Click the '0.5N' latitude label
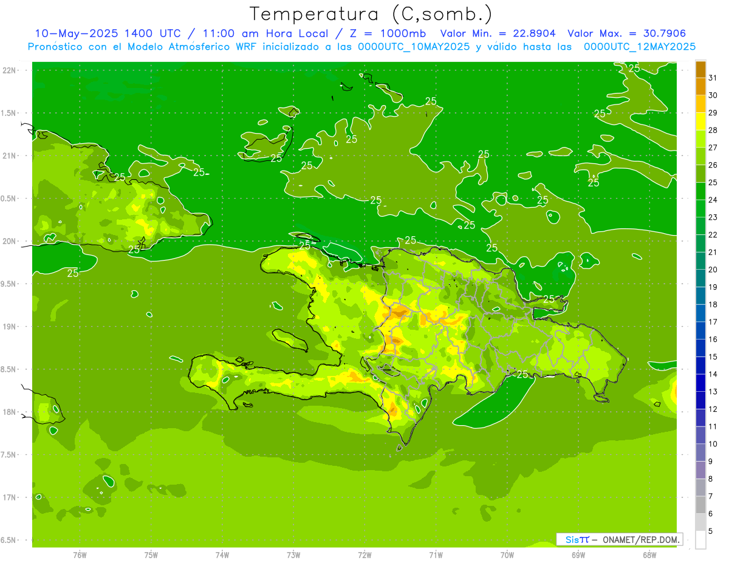This screenshot has width=729, height=563. [9, 199]
